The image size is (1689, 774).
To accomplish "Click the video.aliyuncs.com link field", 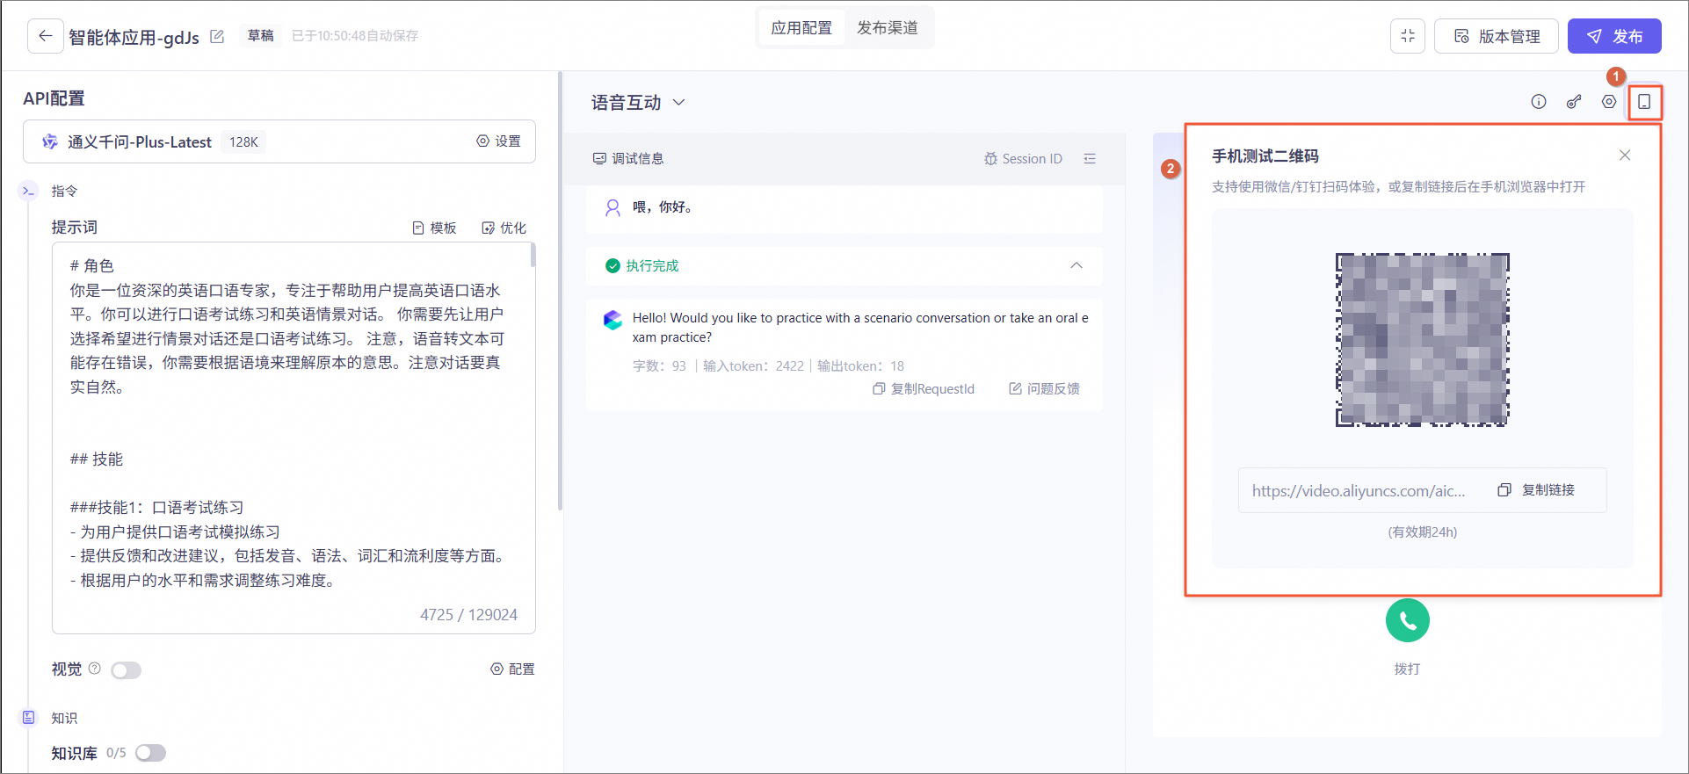I will pos(1359,490).
